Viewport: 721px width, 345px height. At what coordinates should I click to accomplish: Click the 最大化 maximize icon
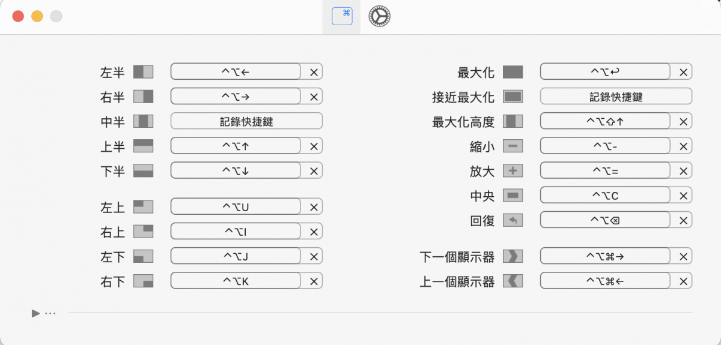(513, 72)
